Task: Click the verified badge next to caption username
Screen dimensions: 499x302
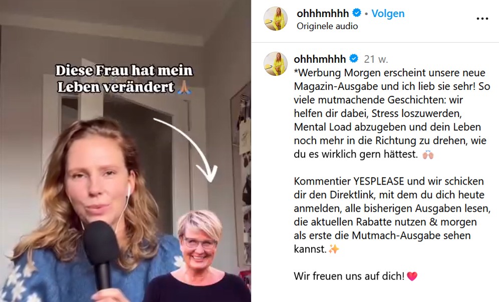Action: pyautogui.click(x=354, y=59)
